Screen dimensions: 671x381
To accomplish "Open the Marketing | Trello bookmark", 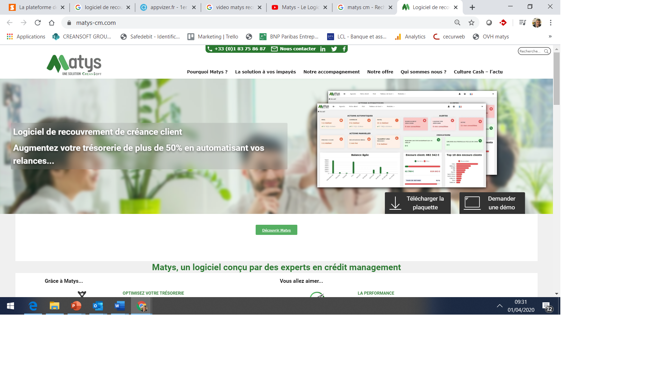I will [x=213, y=36].
